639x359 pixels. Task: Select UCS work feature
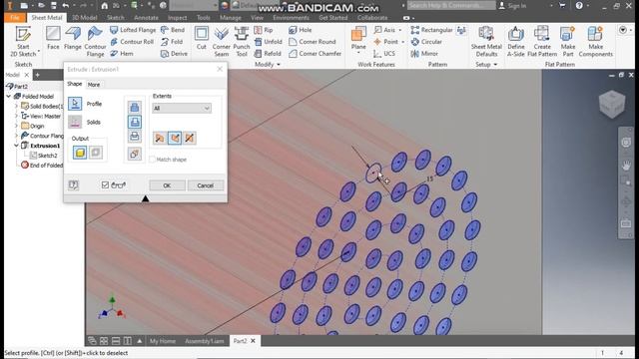(x=384, y=53)
